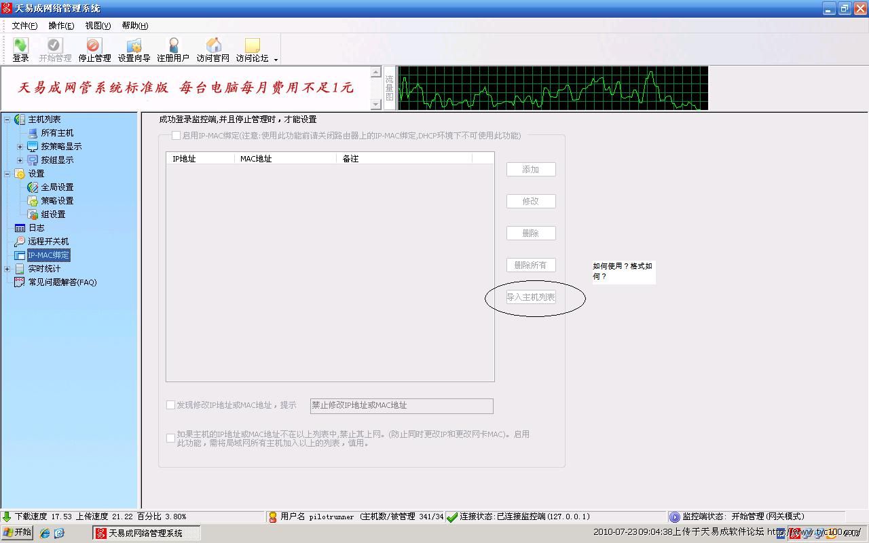
Task: Collapse the 主机列表 tree node
Action: [7, 119]
